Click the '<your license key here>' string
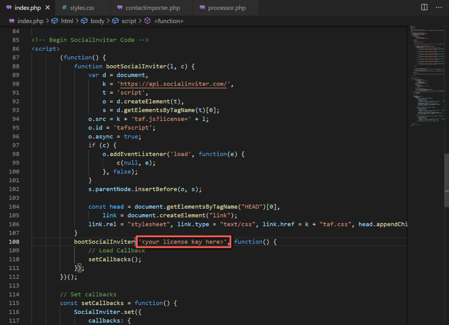Screen dimensions: 449x325 (x=182, y=242)
